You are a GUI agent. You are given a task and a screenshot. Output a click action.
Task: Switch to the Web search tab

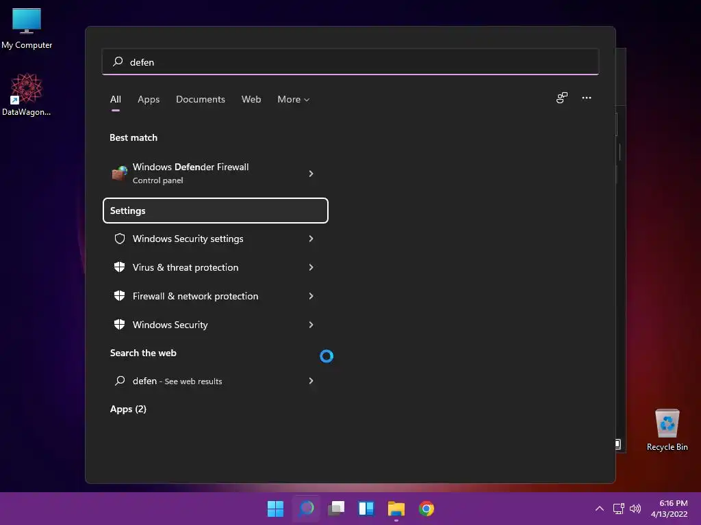point(251,100)
